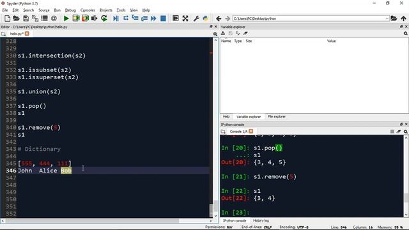Image resolution: width=409 pixels, height=230 pixels.
Task: Switch to the History log tab
Action: click(261, 220)
